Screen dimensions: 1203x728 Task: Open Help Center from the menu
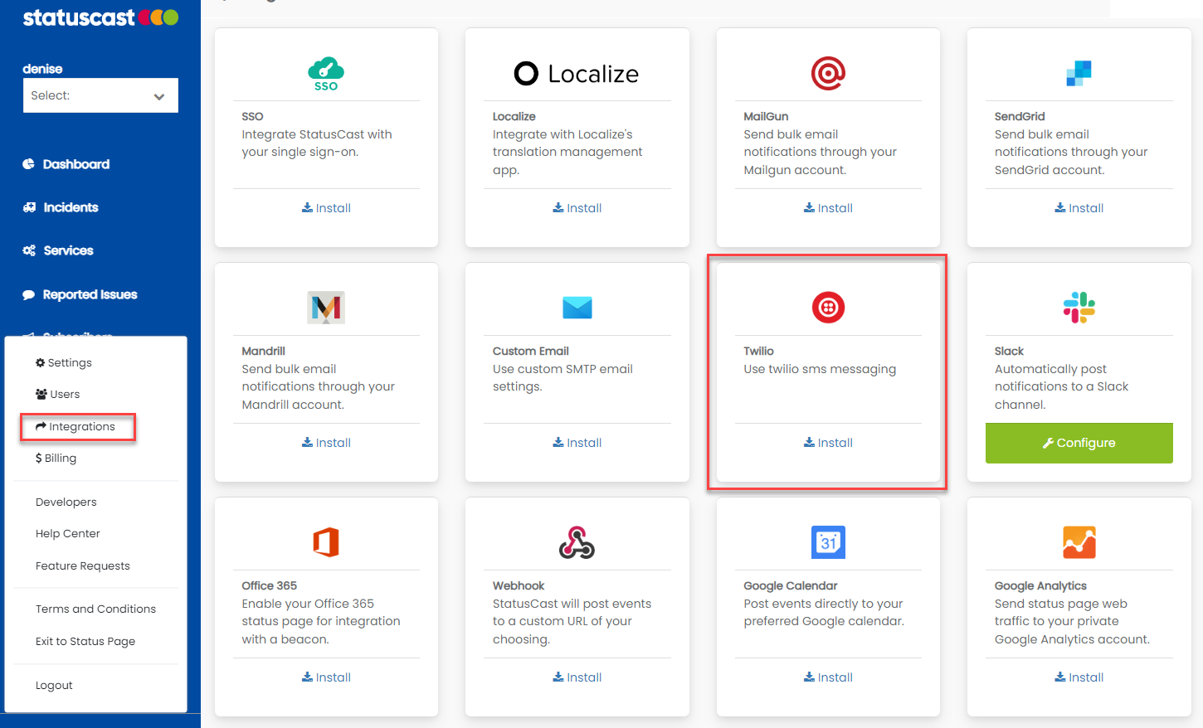pyautogui.click(x=68, y=533)
